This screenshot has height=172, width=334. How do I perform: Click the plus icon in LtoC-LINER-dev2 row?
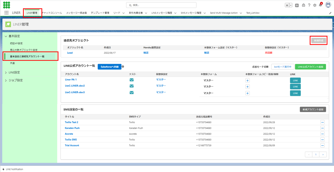point(248,87)
